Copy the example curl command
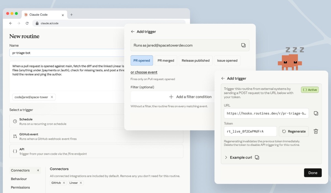Screen dimensions: 331x193 tap(257, 157)
